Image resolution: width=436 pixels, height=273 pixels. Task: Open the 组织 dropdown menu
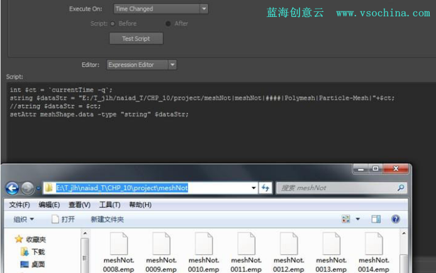pyautogui.click(x=24, y=220)
